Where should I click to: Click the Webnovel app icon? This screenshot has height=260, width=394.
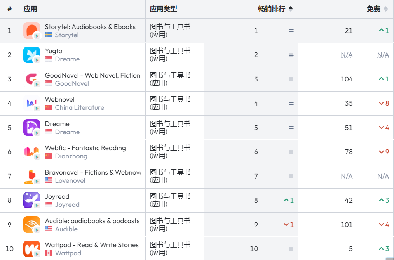pos(31,103)
